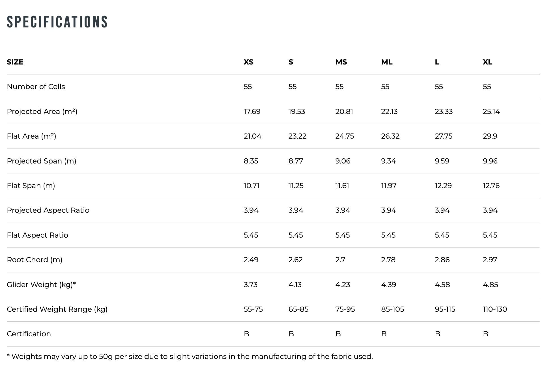Select the 11.97 flat span value
The height and width of the screenshot is (370, 546).
[x=389, y=186]
